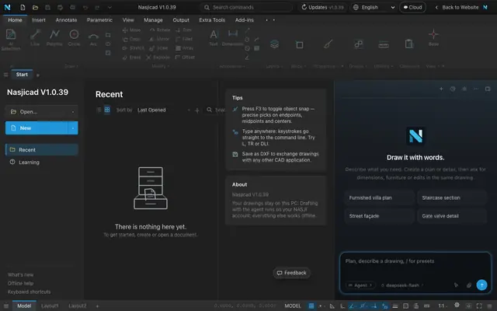Click the Feedback button

292,273
